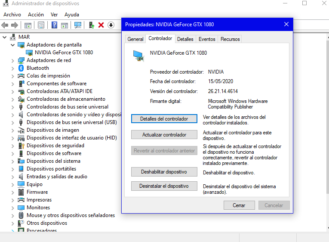Screen dimensions: 329x242
Task: Open the Properties toolbar icon
Action: [41, 25]
